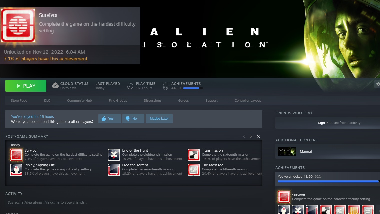Viewport: 380px width, 214px height.
Task: Click the Sign in link for friend activity
Action: point(323,123)
